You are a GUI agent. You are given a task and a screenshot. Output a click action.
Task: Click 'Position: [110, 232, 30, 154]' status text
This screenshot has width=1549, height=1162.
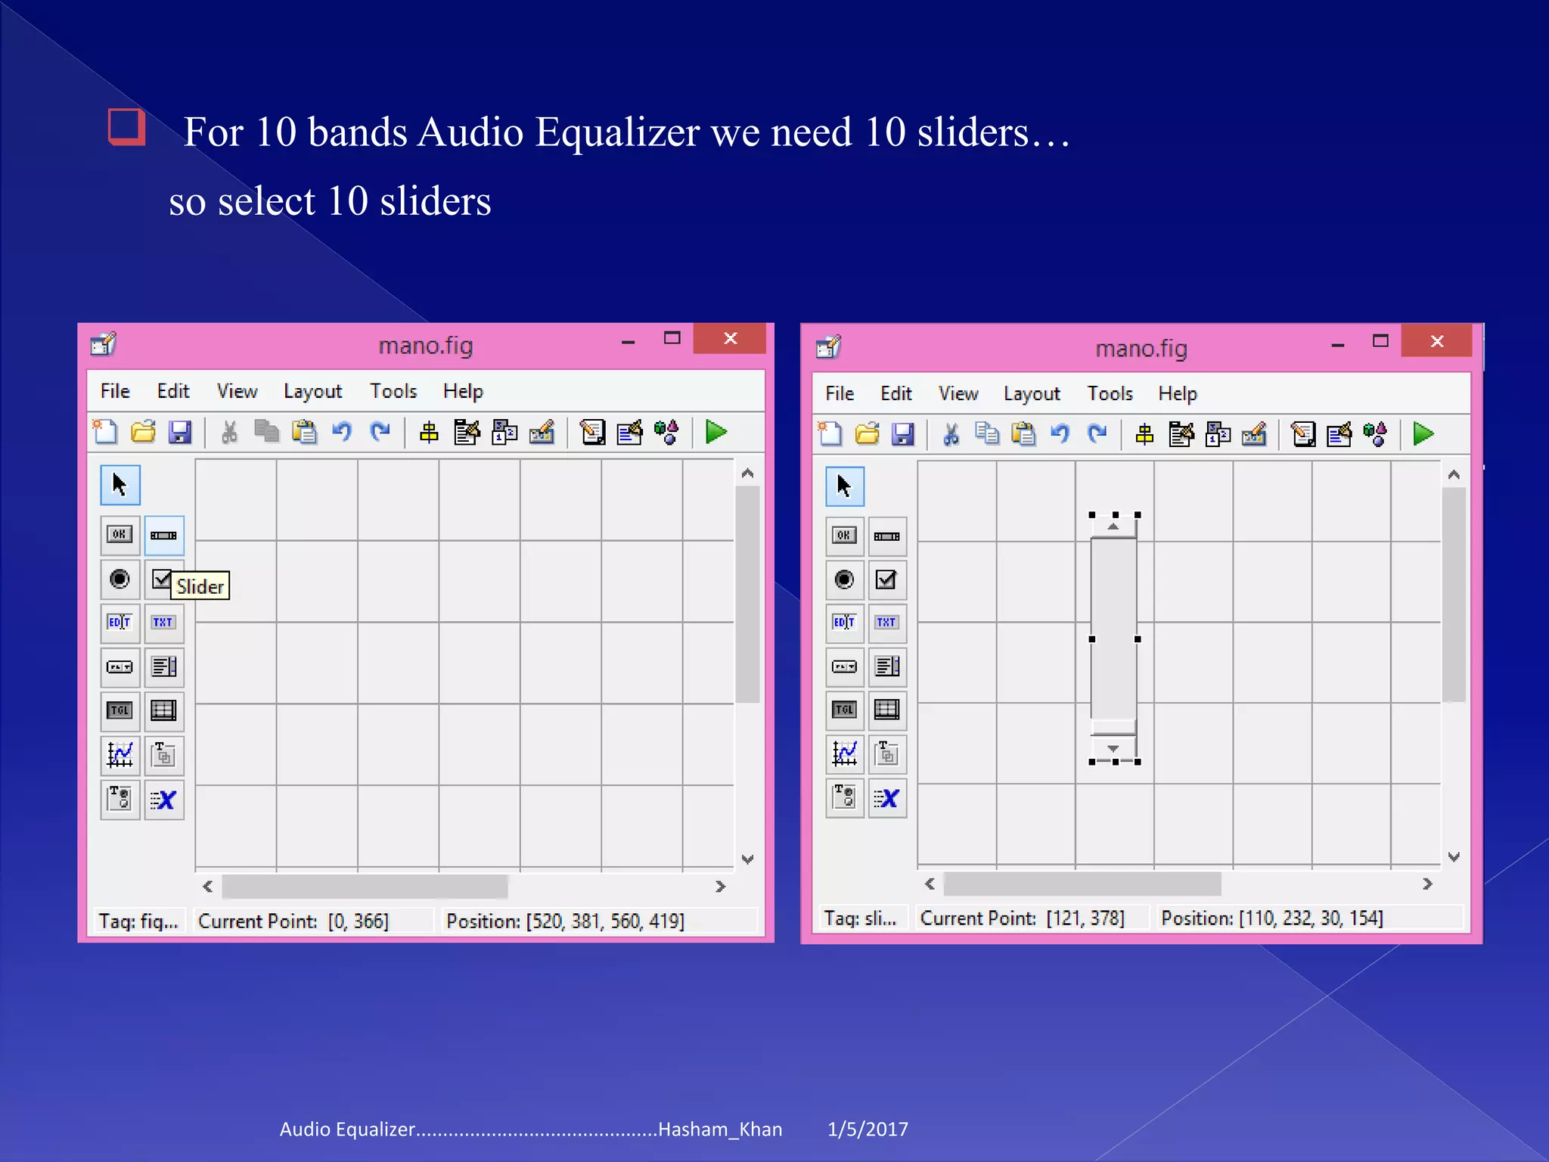1272,918
